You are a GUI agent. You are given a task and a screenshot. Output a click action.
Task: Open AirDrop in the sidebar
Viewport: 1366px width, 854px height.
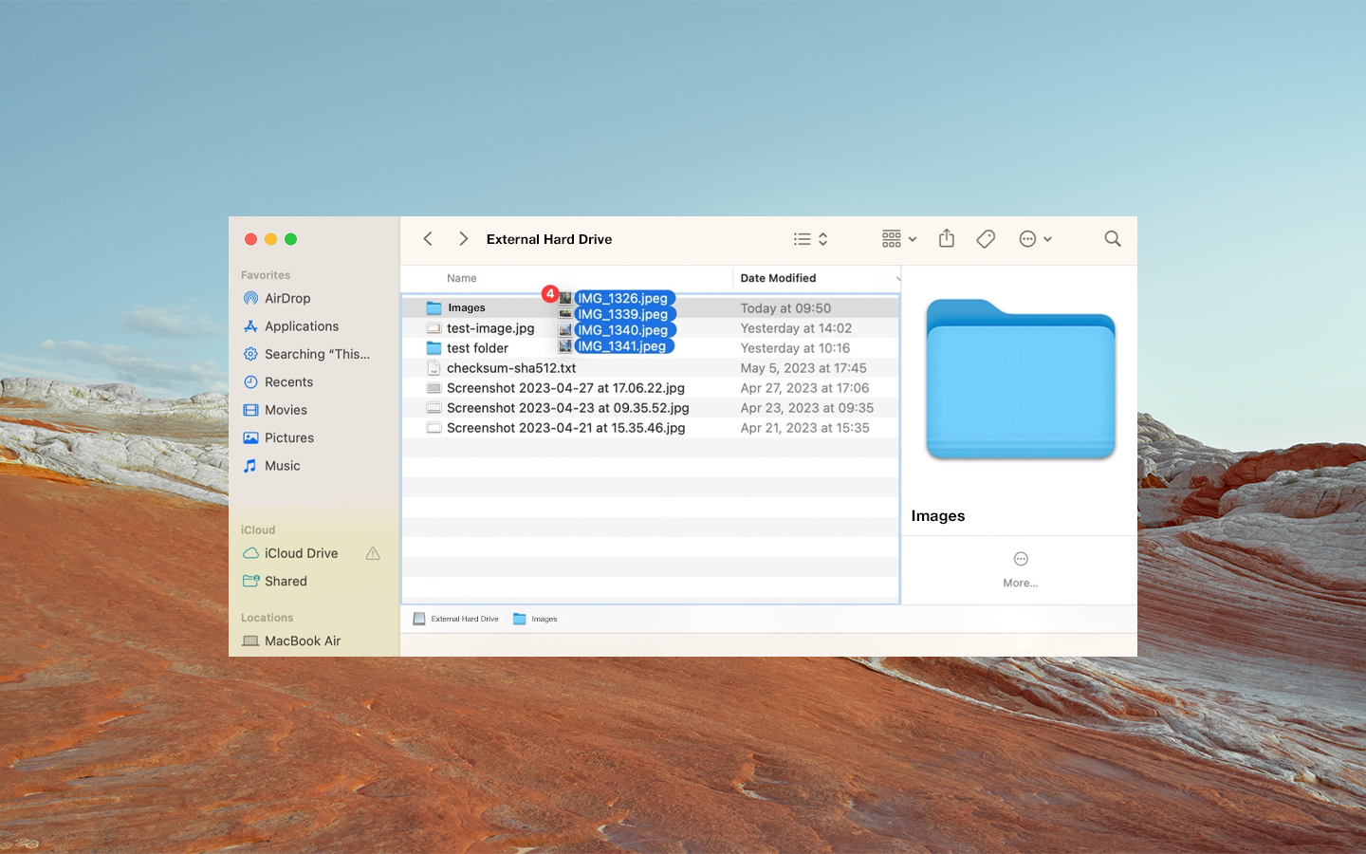pos(287,298)
